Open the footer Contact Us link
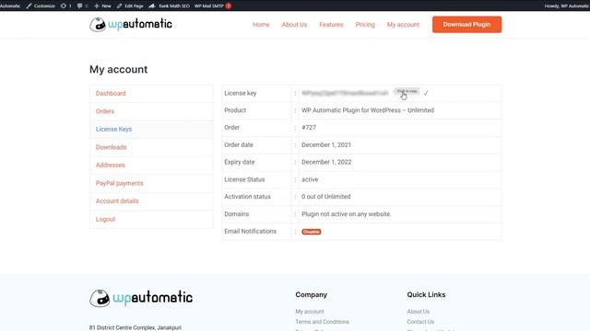 click(420, 322)
